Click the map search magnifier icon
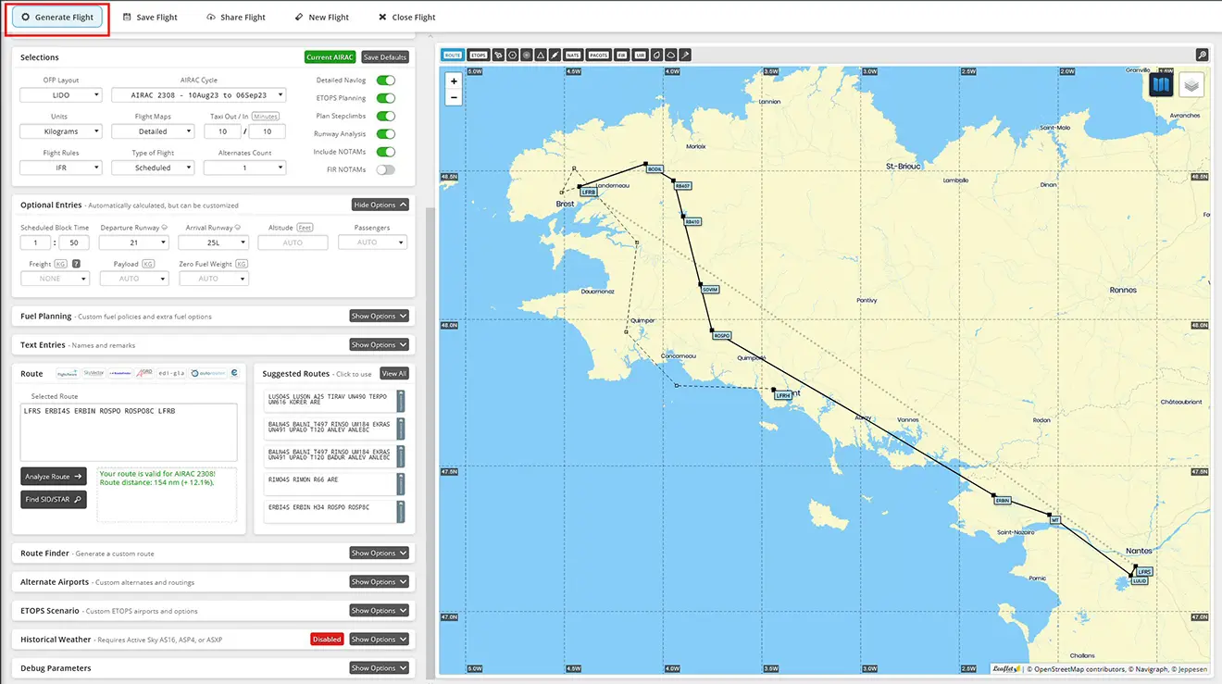The width and height of the screenshot is (1222, 684). [x=1202, y=56]
